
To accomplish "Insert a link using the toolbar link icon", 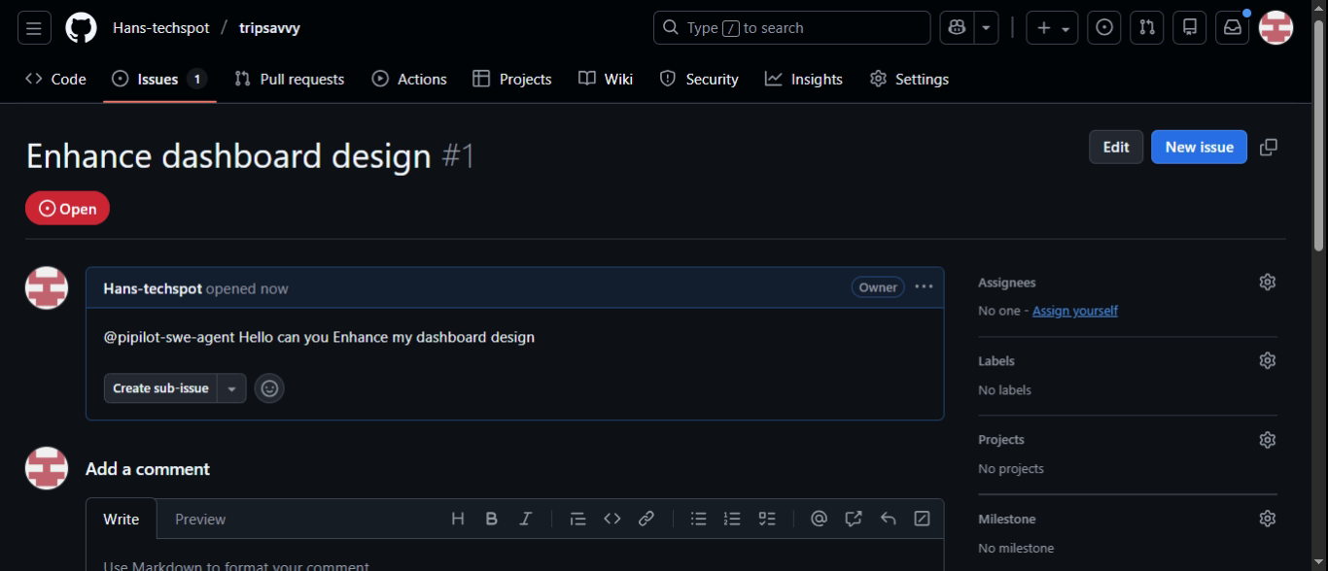I will click(647, 520).
